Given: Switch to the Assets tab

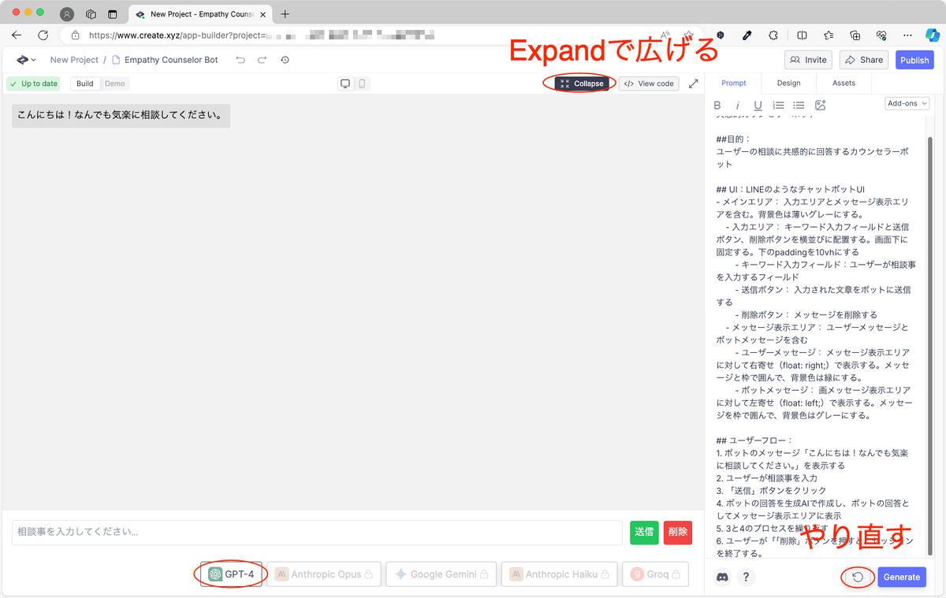Looking at the screenshot, I should click(x=844, y=83).
